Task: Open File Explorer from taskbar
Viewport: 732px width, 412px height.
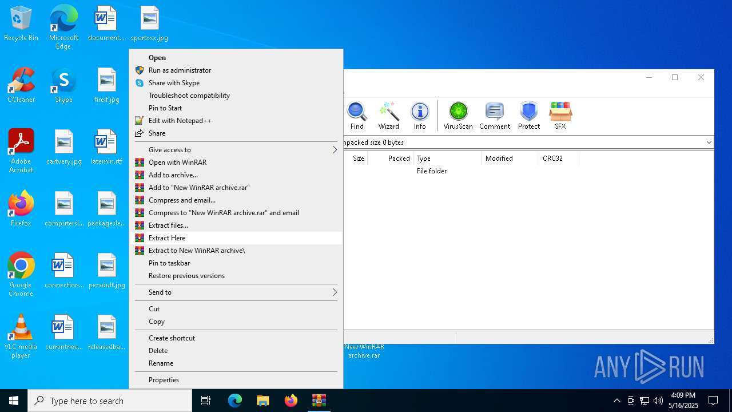Action: [263, 401]
